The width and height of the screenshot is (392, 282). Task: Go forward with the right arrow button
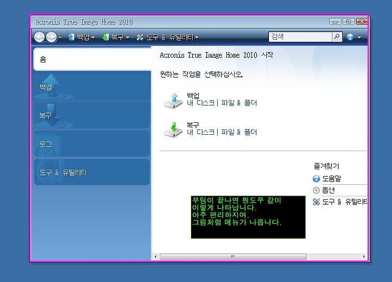pos(52,37)
